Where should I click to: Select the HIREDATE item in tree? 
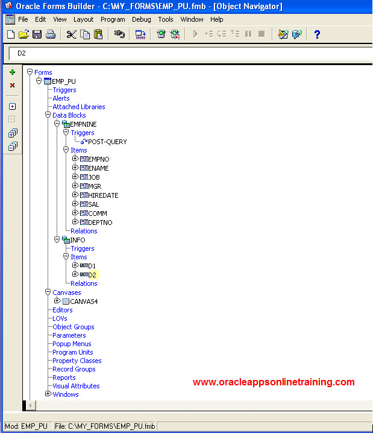(103, 195)
